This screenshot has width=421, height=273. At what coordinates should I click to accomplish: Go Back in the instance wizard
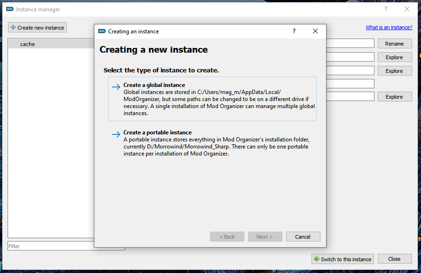pos(227,237)
